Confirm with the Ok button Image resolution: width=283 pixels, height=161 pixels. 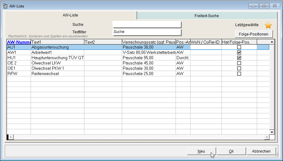(231, 151)
